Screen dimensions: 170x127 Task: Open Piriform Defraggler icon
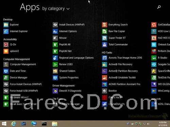[x=154, y=51]
